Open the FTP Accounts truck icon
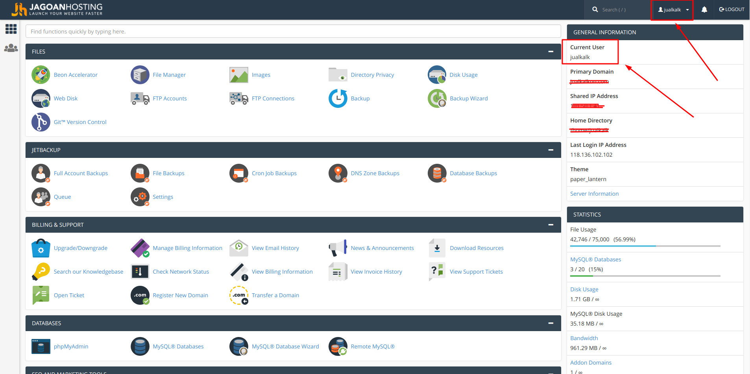This screenshot has width=750, height=374. [x=140, y=98]
